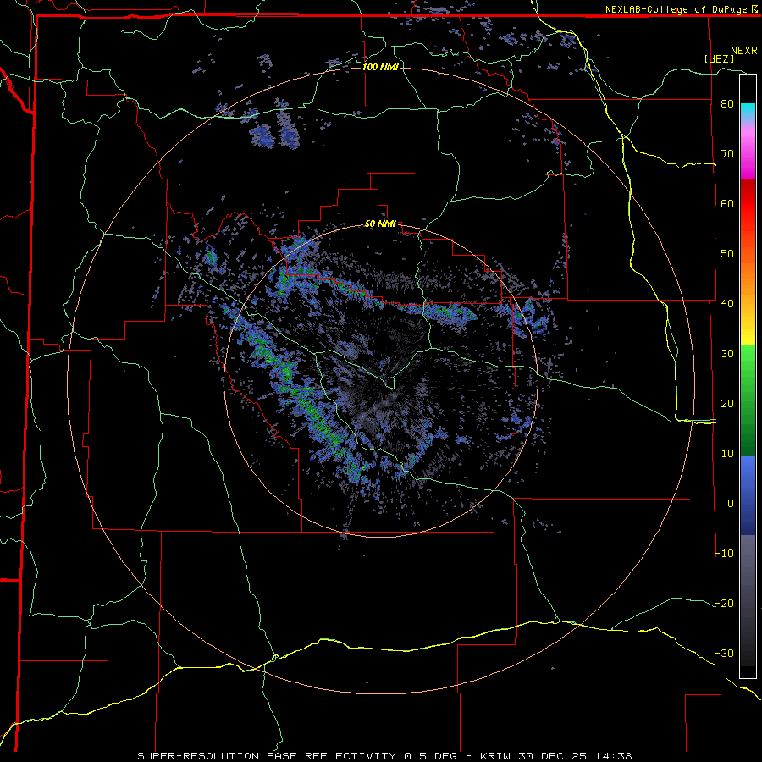Click the 0 value on the dBZ scale
Image resolution: width=762 pixels, height=762 pixels.
click(731, 504)
